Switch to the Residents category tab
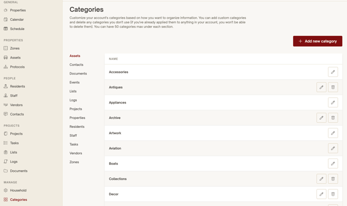The image size is (347, 206). [77, 127]
